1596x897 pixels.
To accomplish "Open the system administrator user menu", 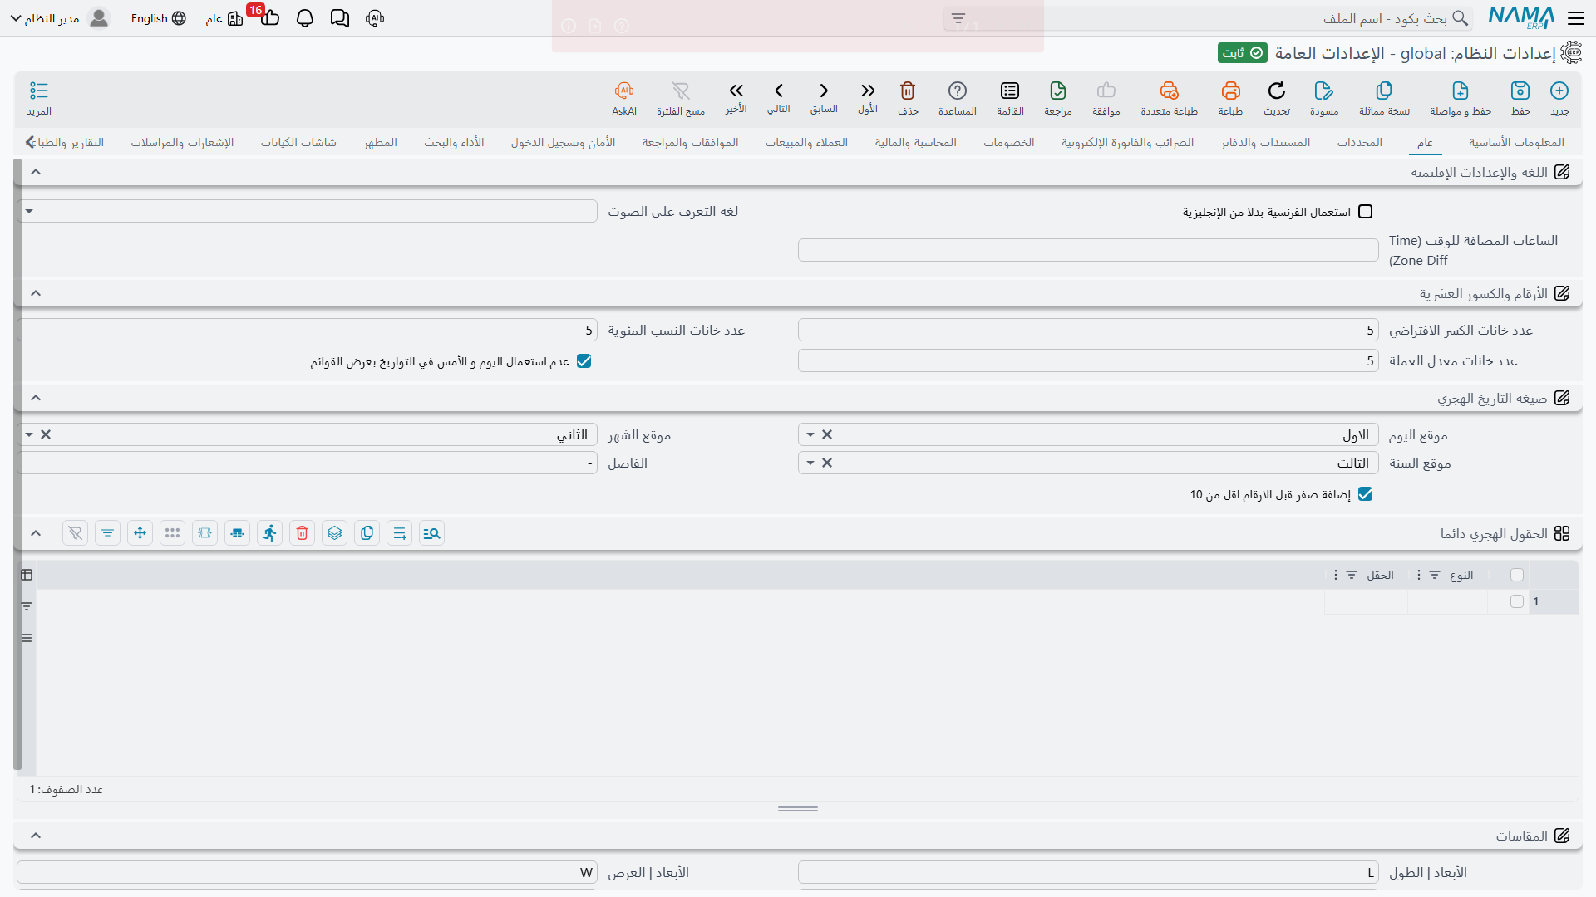I will point(60,18).
